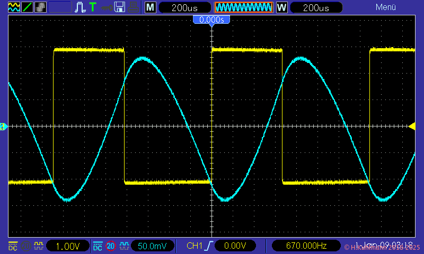Click the W window timebase label

coord(281,7)
